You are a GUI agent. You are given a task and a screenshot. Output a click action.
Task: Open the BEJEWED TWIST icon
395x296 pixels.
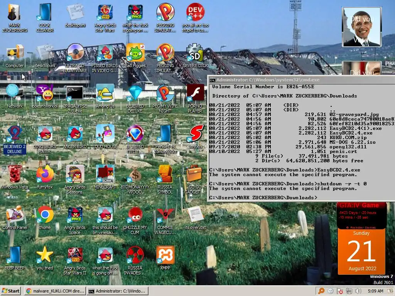click(x=135, y=139)
